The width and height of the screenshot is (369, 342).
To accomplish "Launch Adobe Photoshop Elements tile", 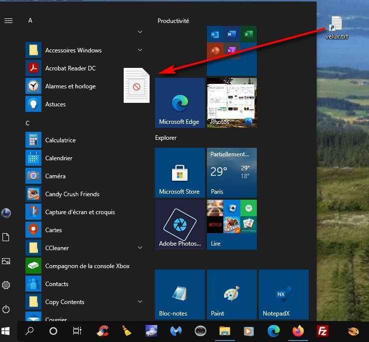I will 180,225.
